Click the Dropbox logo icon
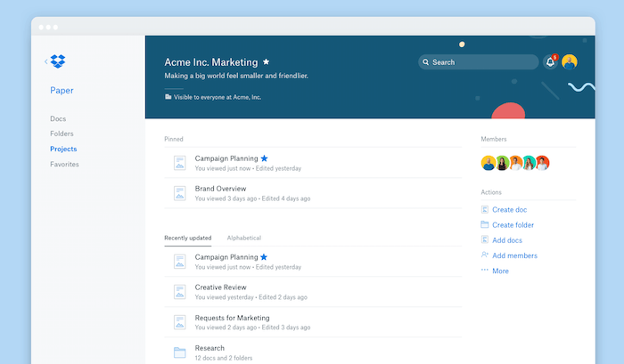The height and width of the screenshot is (364, 624). (x=58, y=61)
